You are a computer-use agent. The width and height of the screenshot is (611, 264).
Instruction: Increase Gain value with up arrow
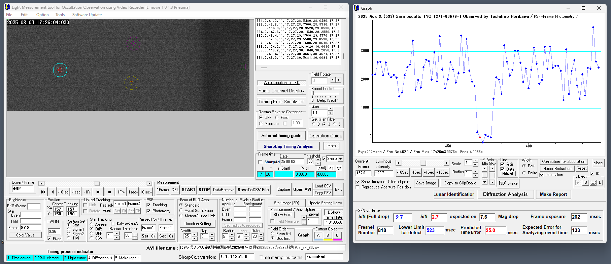point(330,109)
